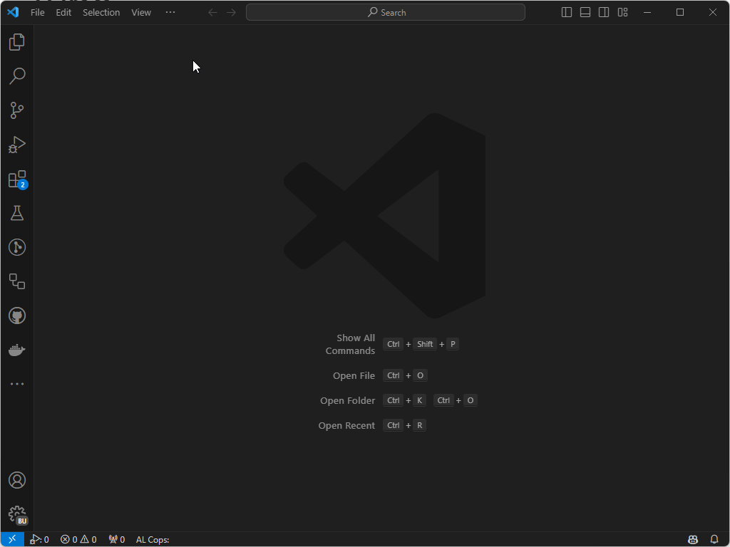Click the Open File label

coord(354,376)
